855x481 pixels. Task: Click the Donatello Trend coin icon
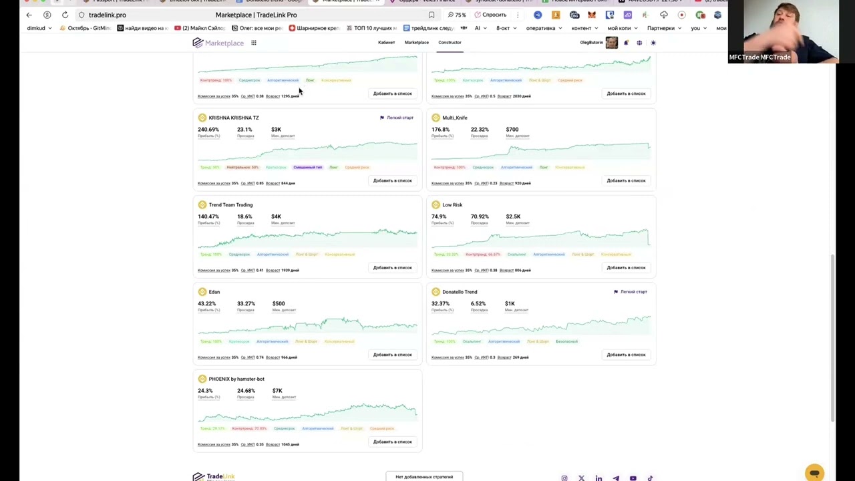pos(436,292)
